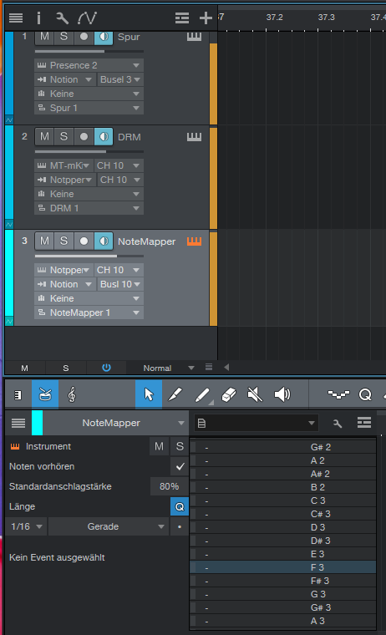386x635 pixels.
Task: Select the Mute tool
Action: pos(255,394)
